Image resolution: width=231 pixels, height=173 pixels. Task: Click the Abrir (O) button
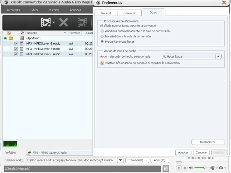coord(160,160)
